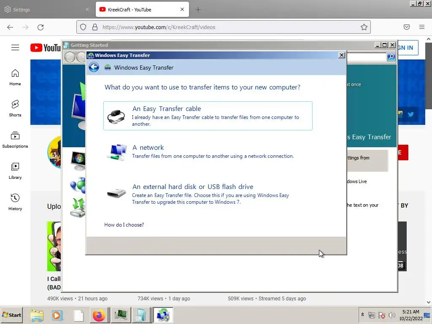
Task: Click the Windows Easy Transfer taskbar button
Action: (x=163, y=315)
